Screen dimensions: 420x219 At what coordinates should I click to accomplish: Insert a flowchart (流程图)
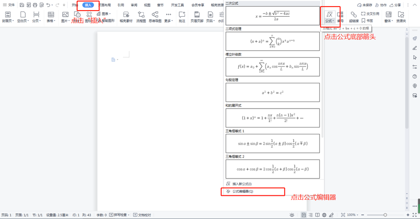141,17
